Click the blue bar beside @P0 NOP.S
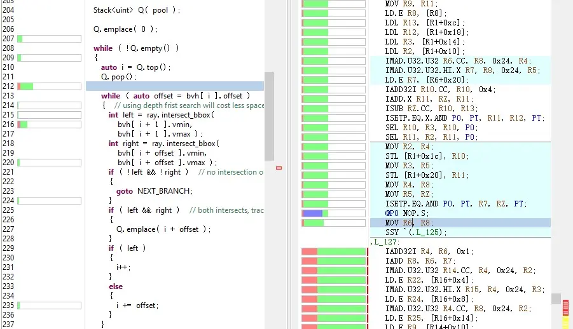 [312, 213]
